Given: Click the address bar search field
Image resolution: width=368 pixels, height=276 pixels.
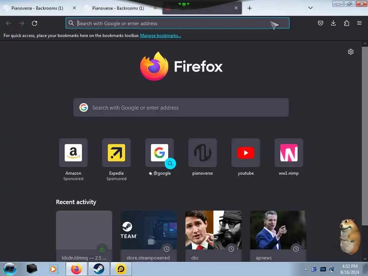Looking at the screenshot, I should tap(178, 23).
